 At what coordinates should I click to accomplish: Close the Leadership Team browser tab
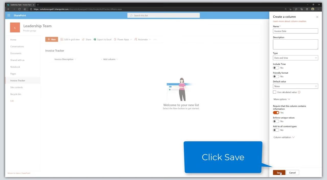click(x=33, y=5)
